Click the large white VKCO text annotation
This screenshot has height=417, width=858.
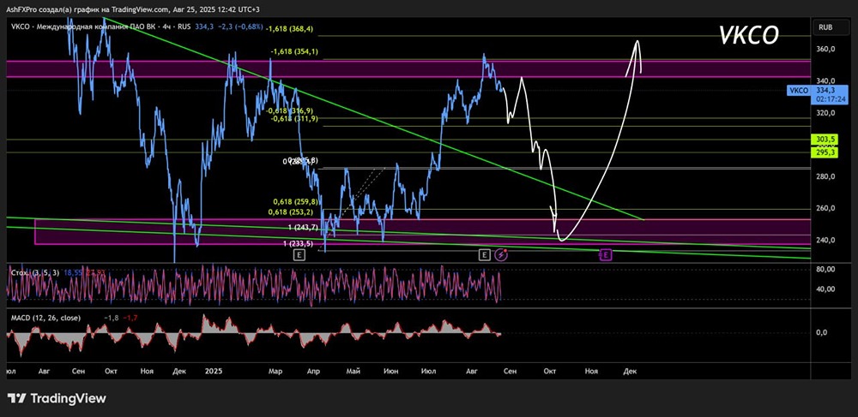point(748,35)
